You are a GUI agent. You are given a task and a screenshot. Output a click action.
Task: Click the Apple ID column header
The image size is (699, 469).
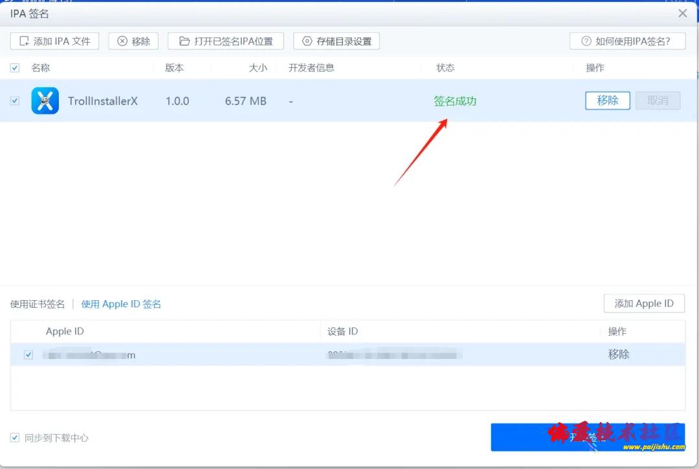[65, 331]
